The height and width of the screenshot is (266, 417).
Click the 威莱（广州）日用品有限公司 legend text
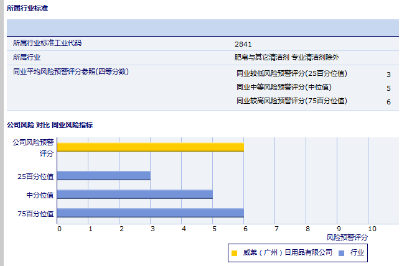[x=287, y=253]
